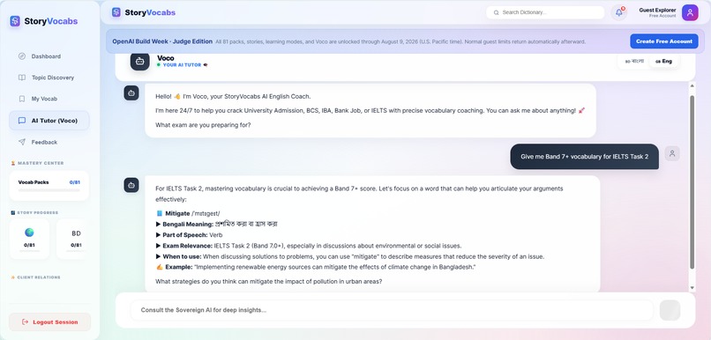
Task: Click the Dashboard compass icon
Action: click(x=22, y=56)
